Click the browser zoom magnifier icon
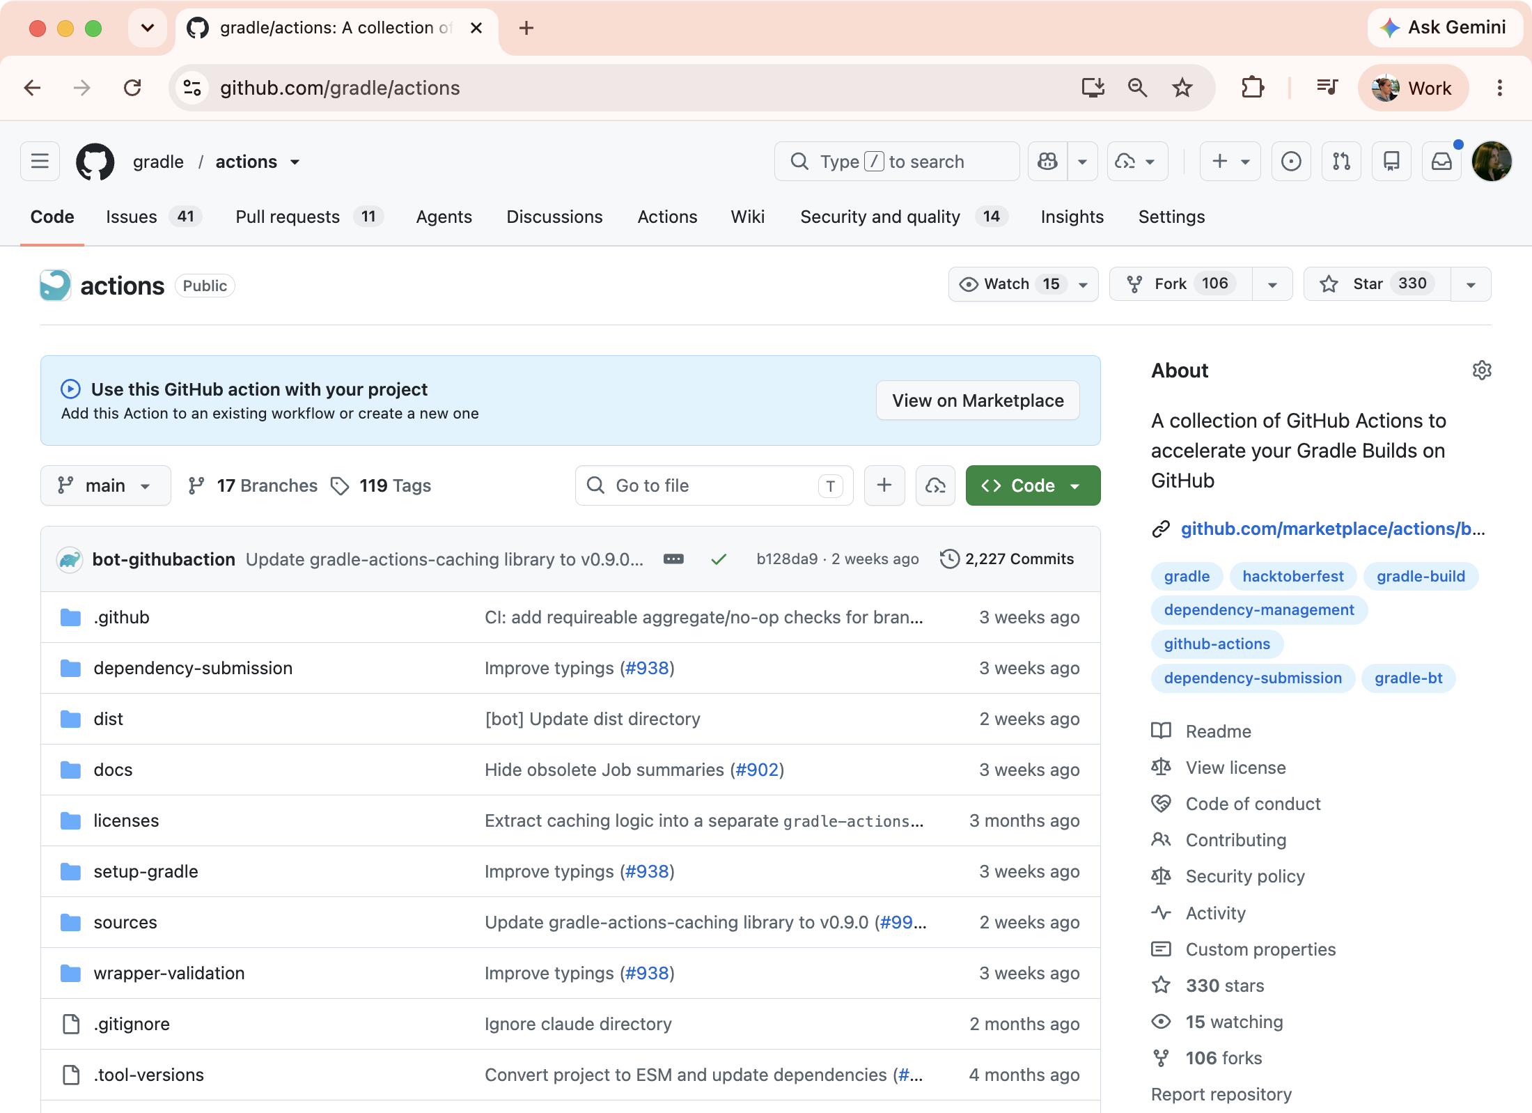This screenshot has width=1532, height=1113. click(1137, 88)
